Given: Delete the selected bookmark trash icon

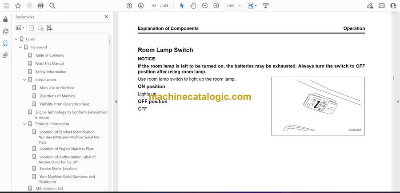Looking at the screenshot, I should coord(32,28).
